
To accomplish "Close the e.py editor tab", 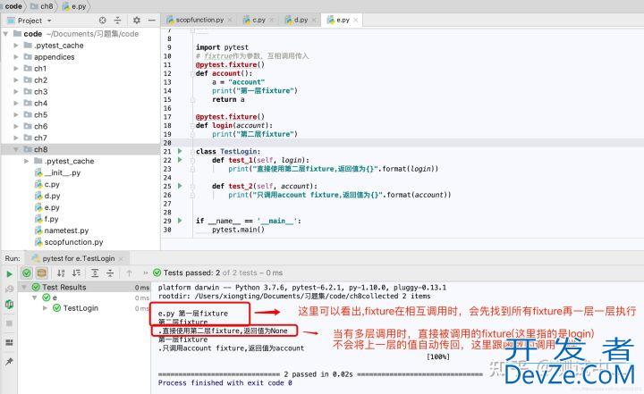I will click(356, 20).
